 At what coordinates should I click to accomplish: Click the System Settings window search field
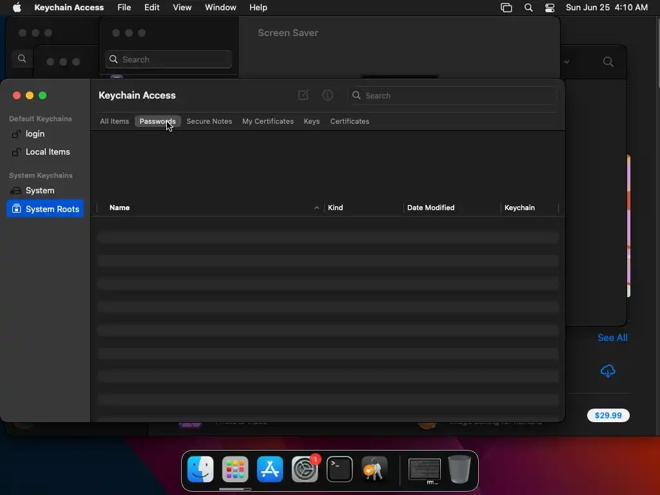pyautogui.click(x=168, y=59)
